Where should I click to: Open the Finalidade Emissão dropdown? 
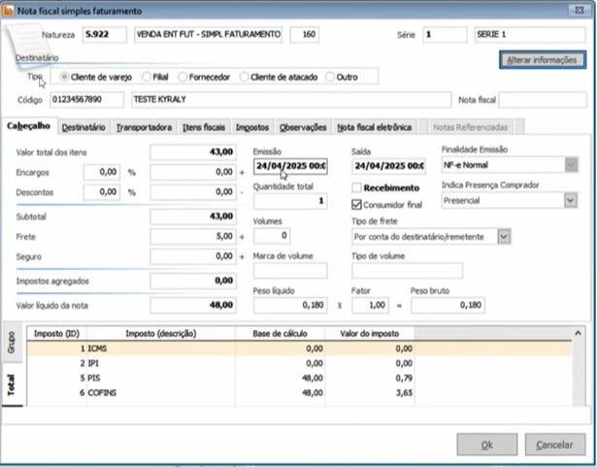coord(570,165)
